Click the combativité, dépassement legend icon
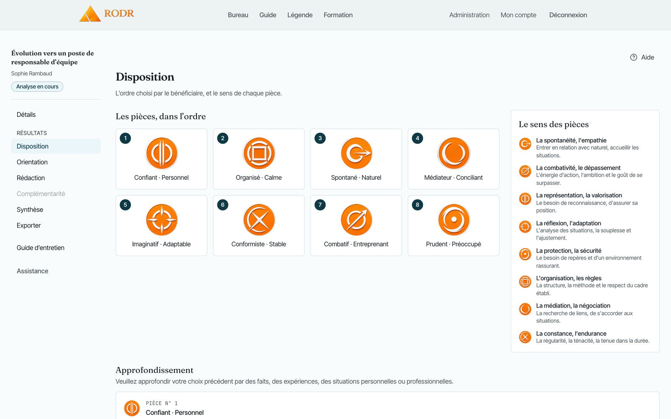 coord(525,171)
